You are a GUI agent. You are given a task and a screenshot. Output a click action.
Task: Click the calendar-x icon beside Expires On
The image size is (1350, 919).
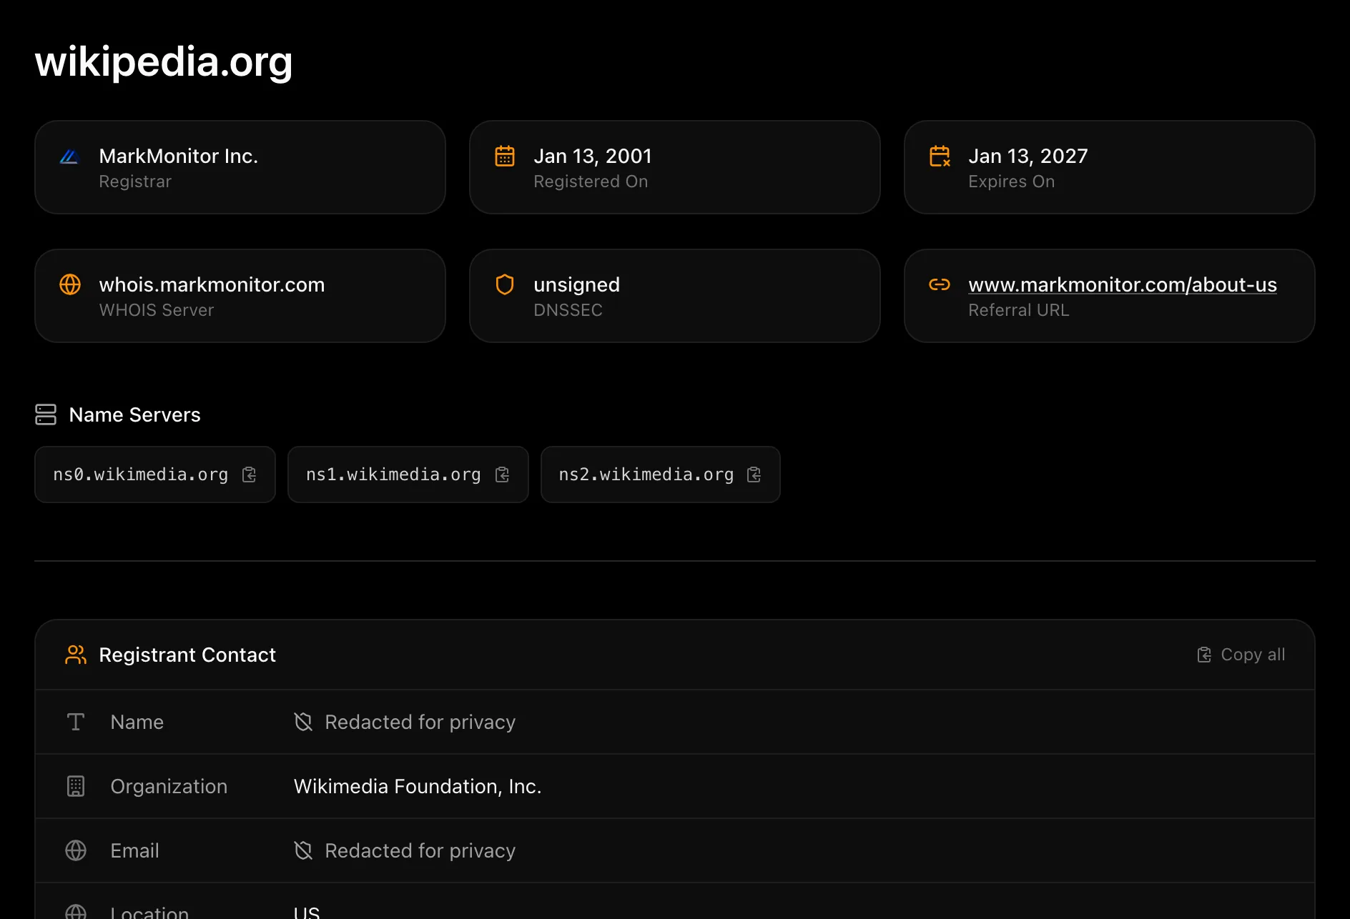click(940, 156)
